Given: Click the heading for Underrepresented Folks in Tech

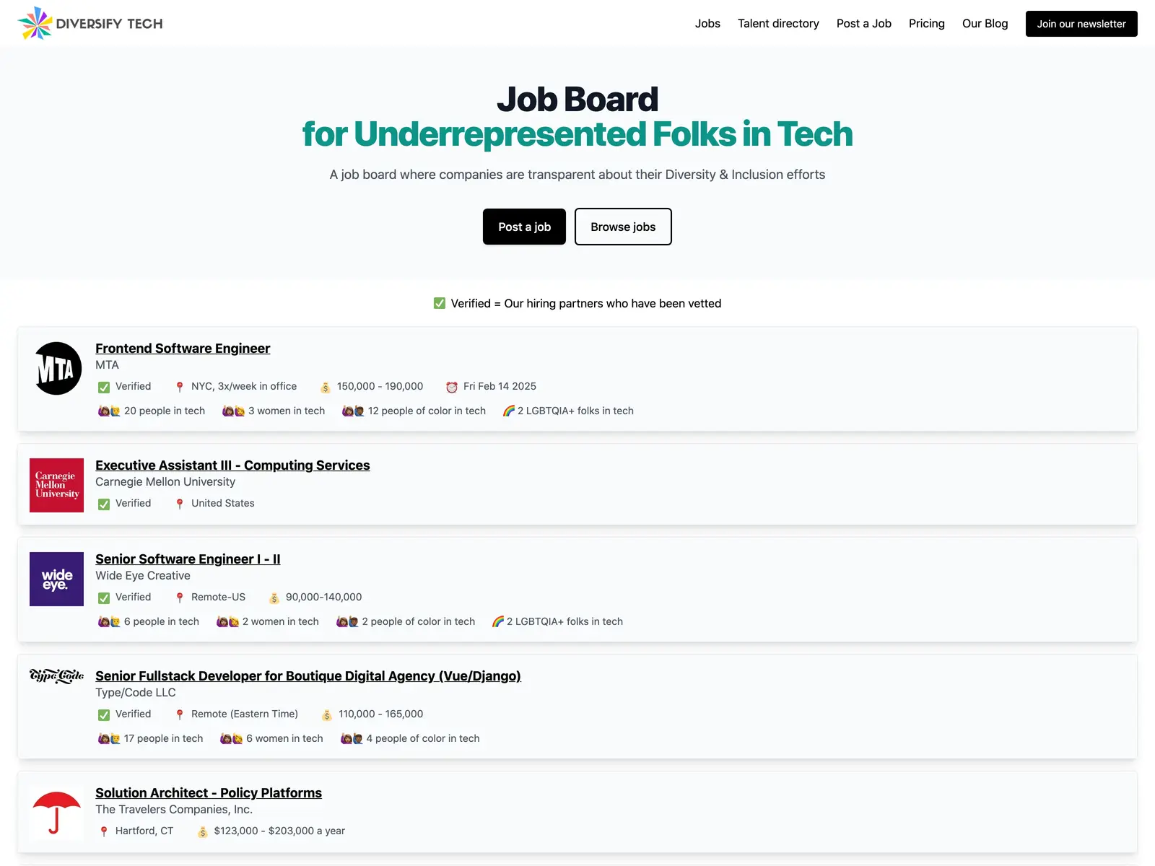Looking at the screenshot, I should (577, 134).
